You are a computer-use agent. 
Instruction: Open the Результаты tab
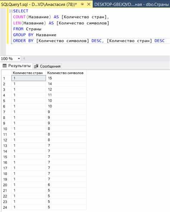point(16,66)
